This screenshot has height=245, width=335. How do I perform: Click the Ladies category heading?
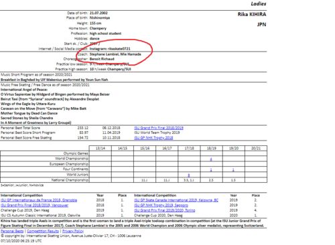click(x=259, y=3)
